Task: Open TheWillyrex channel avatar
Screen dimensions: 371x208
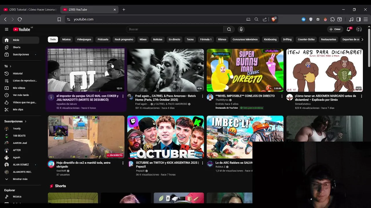Action: [x=210, y=97]
